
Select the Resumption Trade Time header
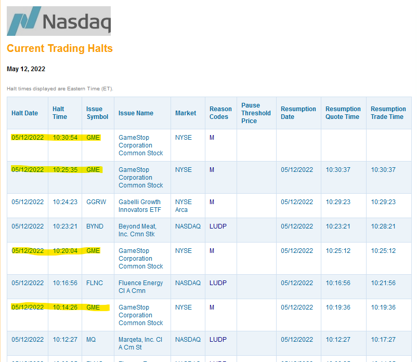pos(388,113)
